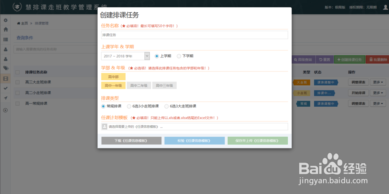Click the 排课中… status badge
The image size is (389, 194).
(x=324, y=93)
